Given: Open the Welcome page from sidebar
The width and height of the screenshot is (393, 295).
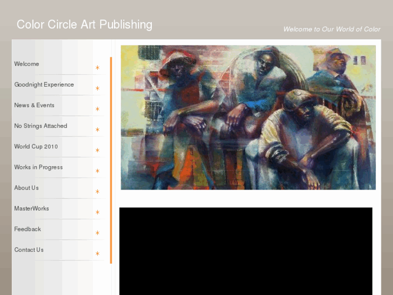Looking at the screenshot, I should pyautogui.click(x=26, y=64).
